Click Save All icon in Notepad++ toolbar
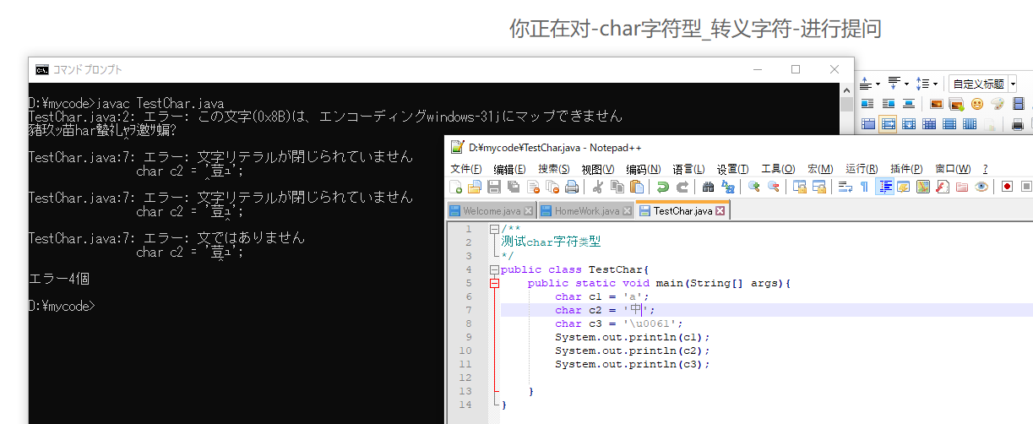This screenshot has width=1033, height=424. [513, 187]
